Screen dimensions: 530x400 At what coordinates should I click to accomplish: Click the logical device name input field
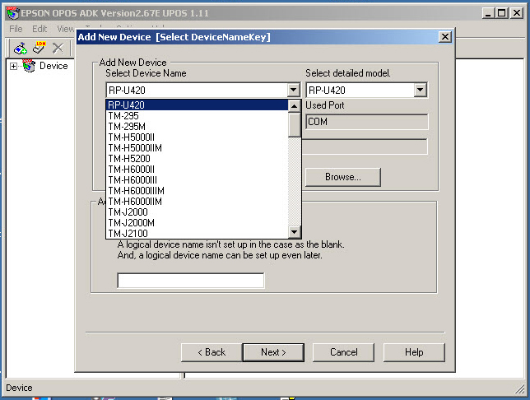pyautogui.click(x=191, y=281)
